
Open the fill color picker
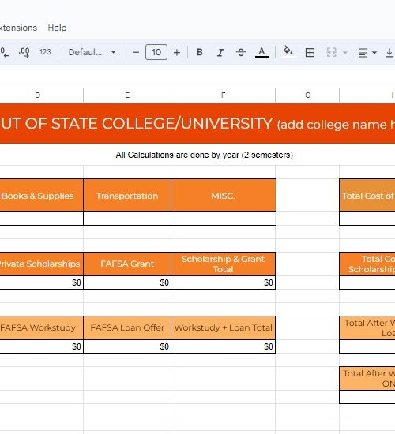pyautogui.click(x=288, y=52)
